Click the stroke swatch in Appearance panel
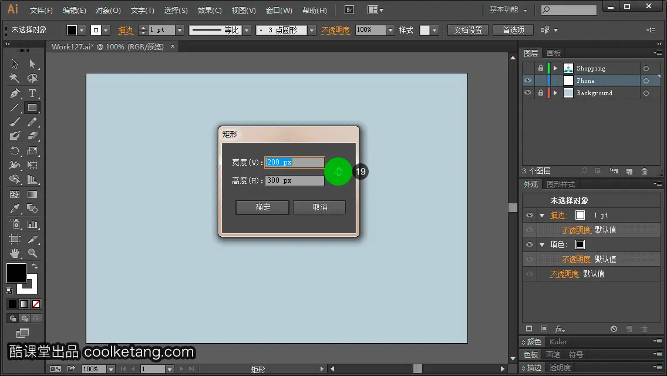 tap(580, 216)
